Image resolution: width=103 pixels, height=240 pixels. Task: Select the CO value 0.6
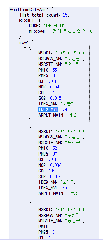tap(51, 171)
